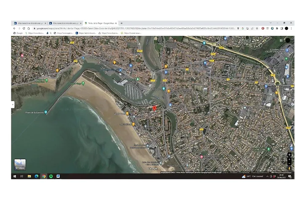
Task: Launch Spotify from the taskbar
Action: (x=51, y=176)
